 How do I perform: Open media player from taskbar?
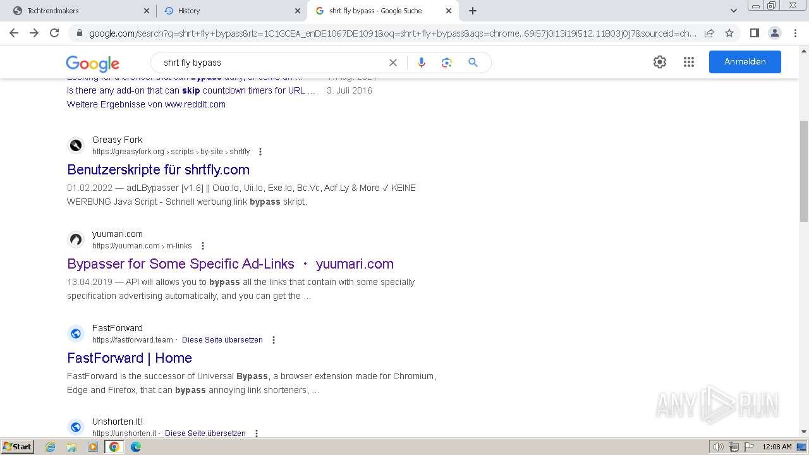point(93,447)
